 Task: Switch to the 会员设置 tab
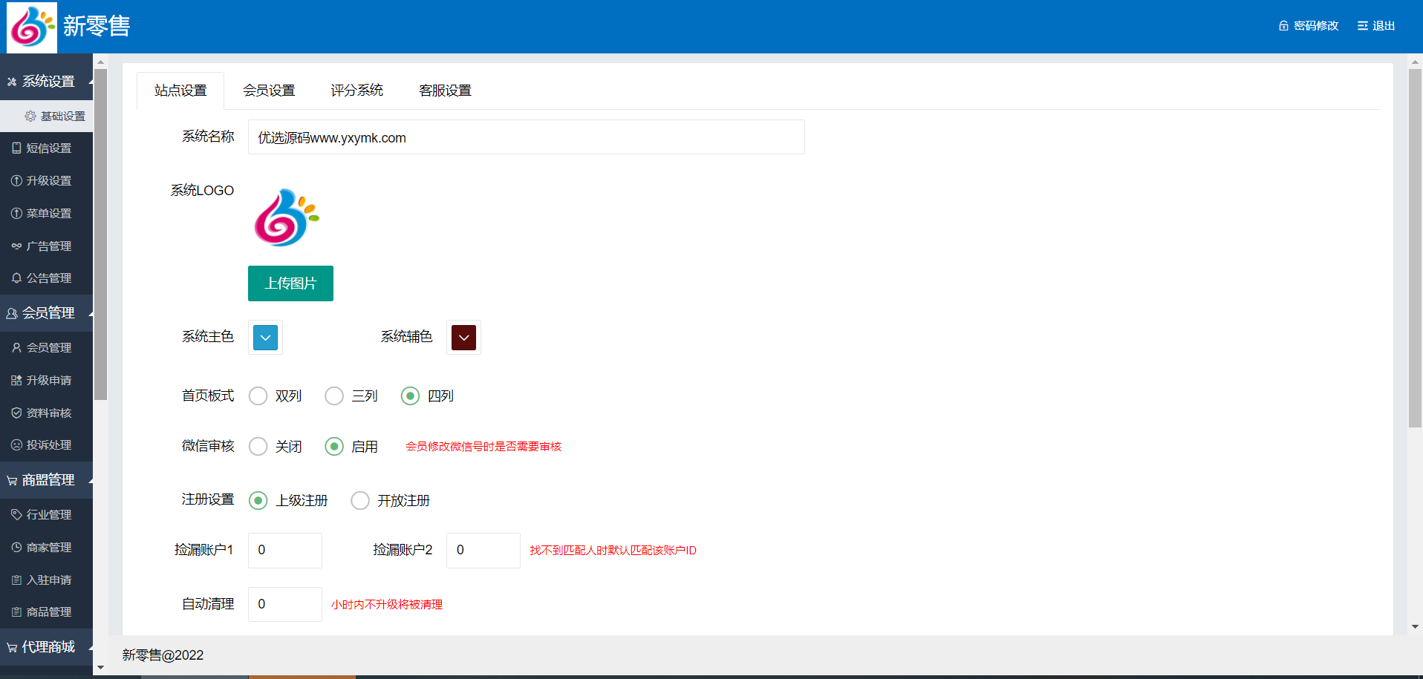(x=269, y=91)
